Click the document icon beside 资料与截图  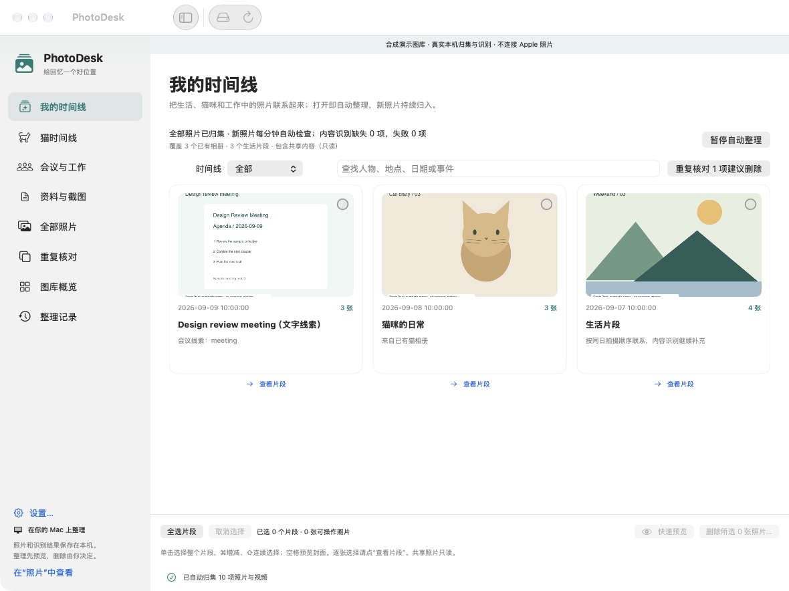pyautogui.click(x=25, y=197)
